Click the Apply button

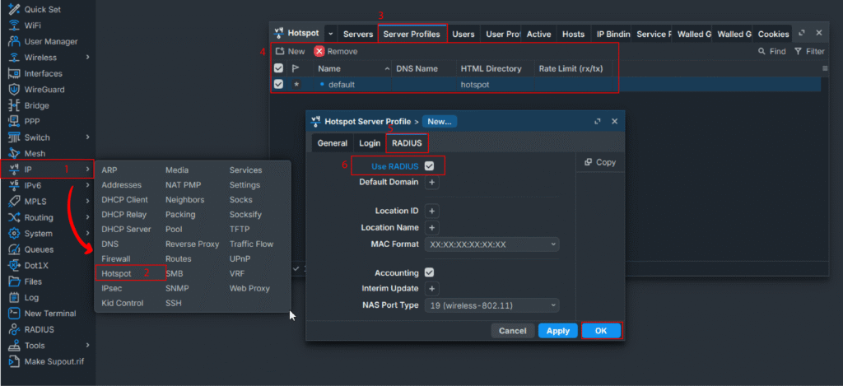(x=558, y=331)
